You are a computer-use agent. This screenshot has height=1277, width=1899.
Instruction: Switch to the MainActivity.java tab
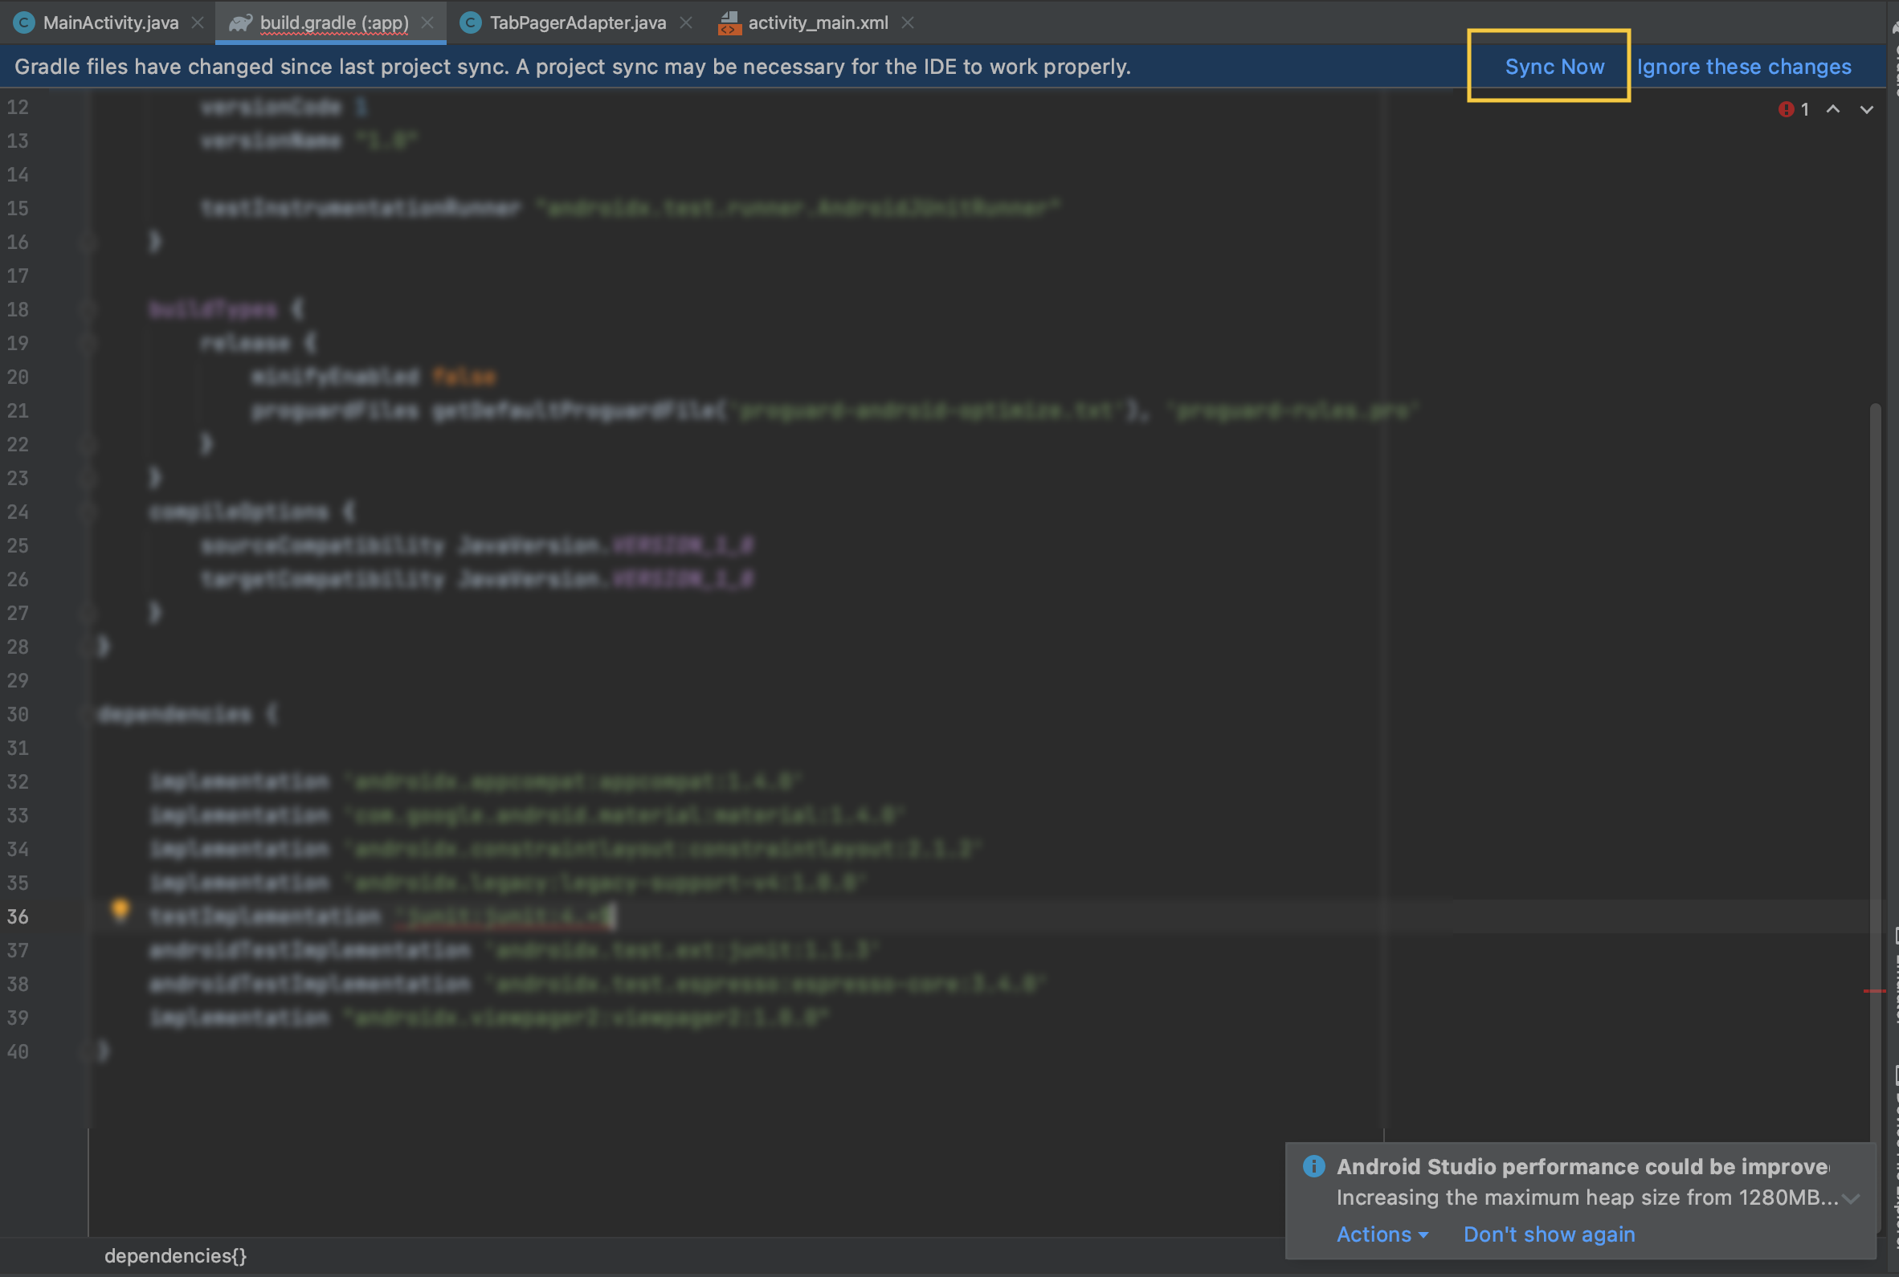coord(110,22)
